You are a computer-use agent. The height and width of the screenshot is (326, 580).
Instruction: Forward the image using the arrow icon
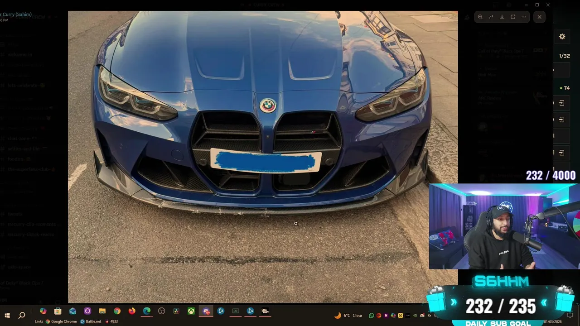point(491,17)
